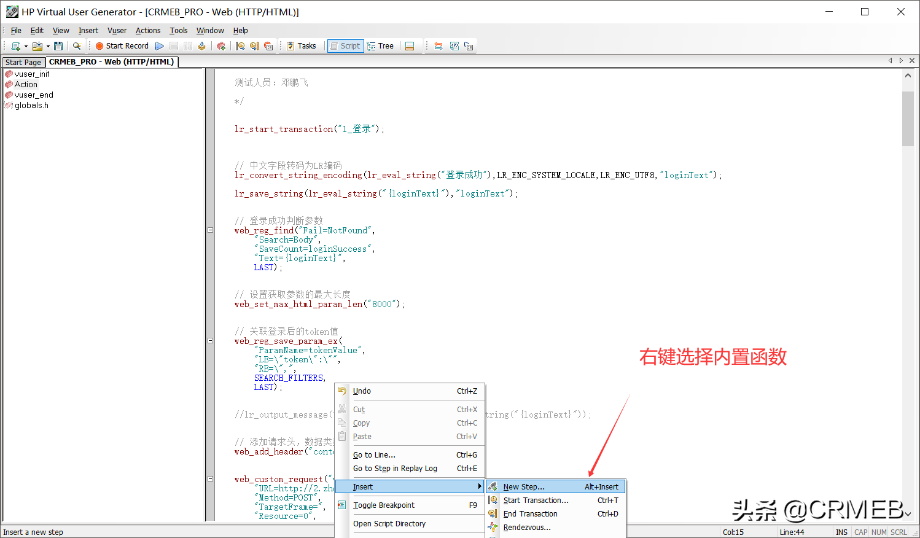Click the End Transaction toolbar icon
This screenshot has width=920, height=538.
tap(254, 45)
